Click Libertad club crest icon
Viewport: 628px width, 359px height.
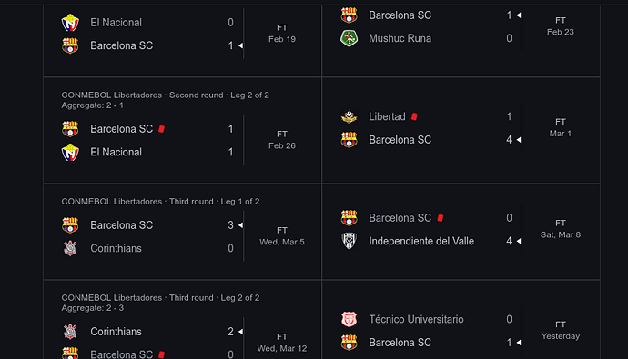click(349, 116)
